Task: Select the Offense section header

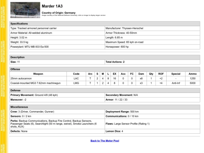Action: (x=105, y=69)
